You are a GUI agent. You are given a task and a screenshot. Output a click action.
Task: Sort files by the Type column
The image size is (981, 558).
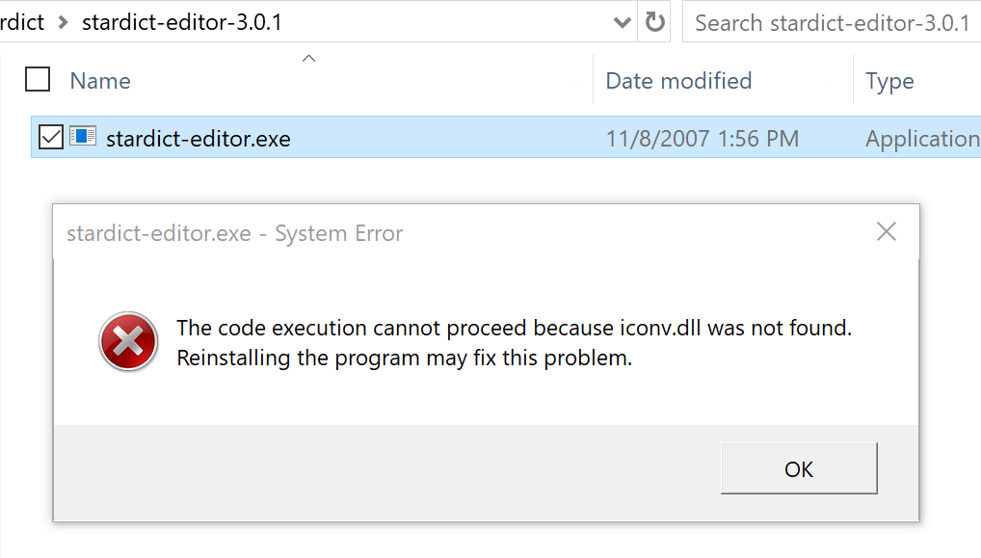[x=890, y=80]
